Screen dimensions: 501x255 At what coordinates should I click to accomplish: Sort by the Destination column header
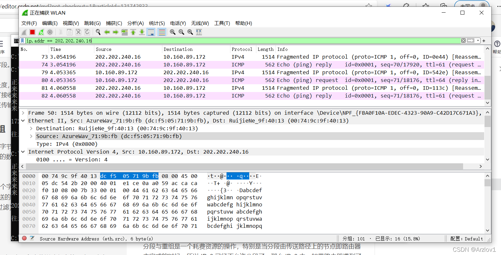click(196, 49)
